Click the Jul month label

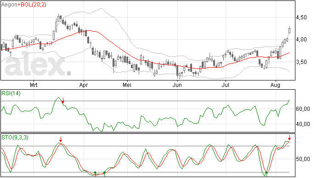point(226,85)
